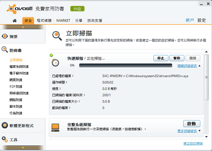
Task: Select 工具 label in the sidebar
Action: 13,140
